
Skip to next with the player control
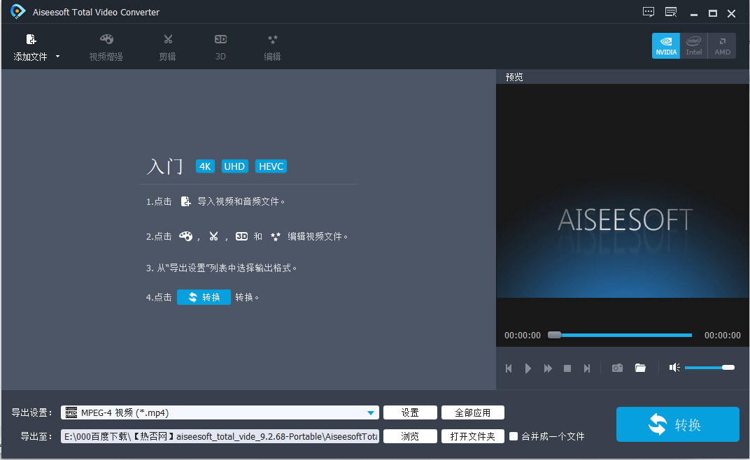coord(587,368)
